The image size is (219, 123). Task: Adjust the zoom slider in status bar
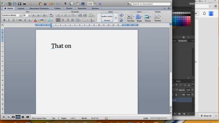click(x=159, y=118)
